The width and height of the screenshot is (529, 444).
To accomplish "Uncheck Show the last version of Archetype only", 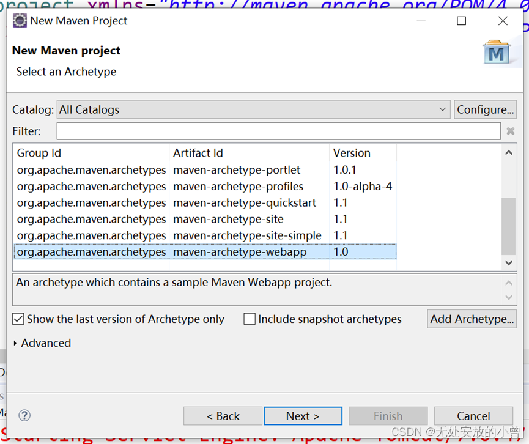I will 18,319.
